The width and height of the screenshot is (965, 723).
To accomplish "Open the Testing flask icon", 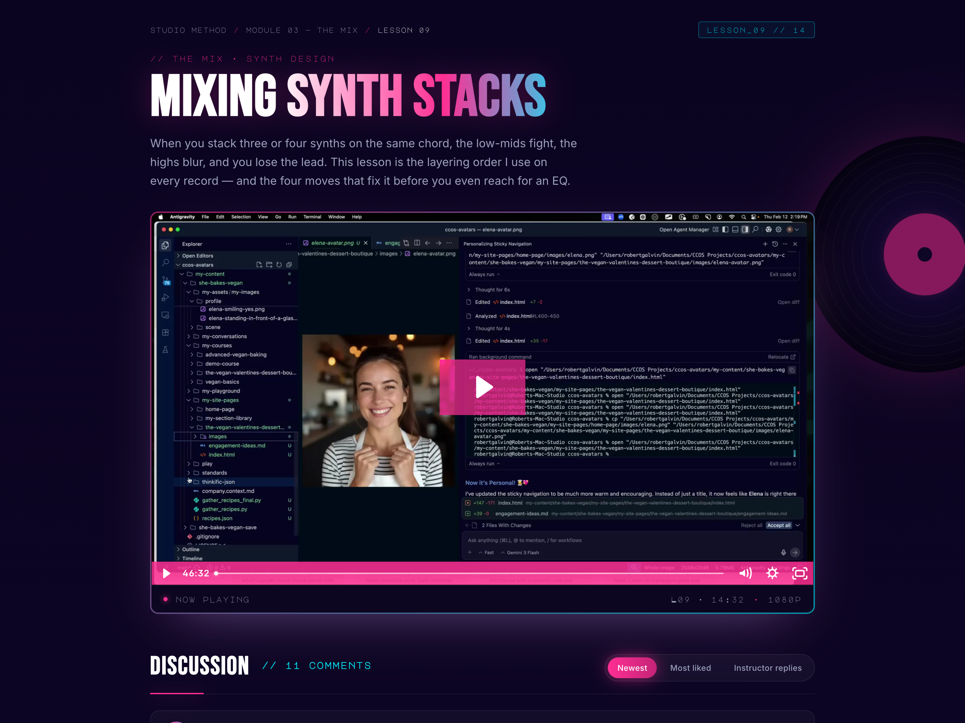I will 165,349.
